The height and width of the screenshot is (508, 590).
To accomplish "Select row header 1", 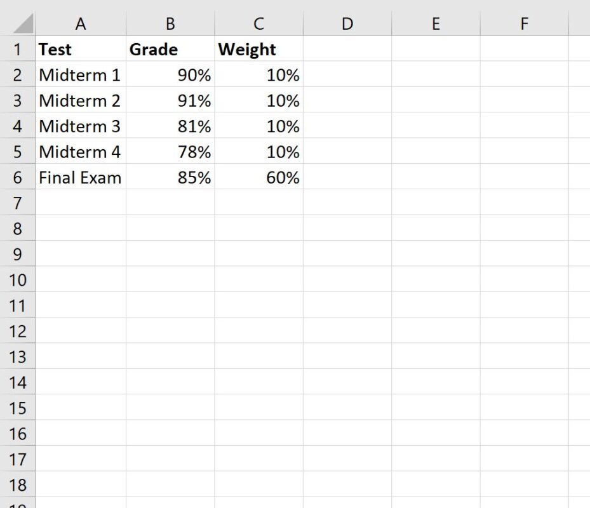I will [18, 49].
